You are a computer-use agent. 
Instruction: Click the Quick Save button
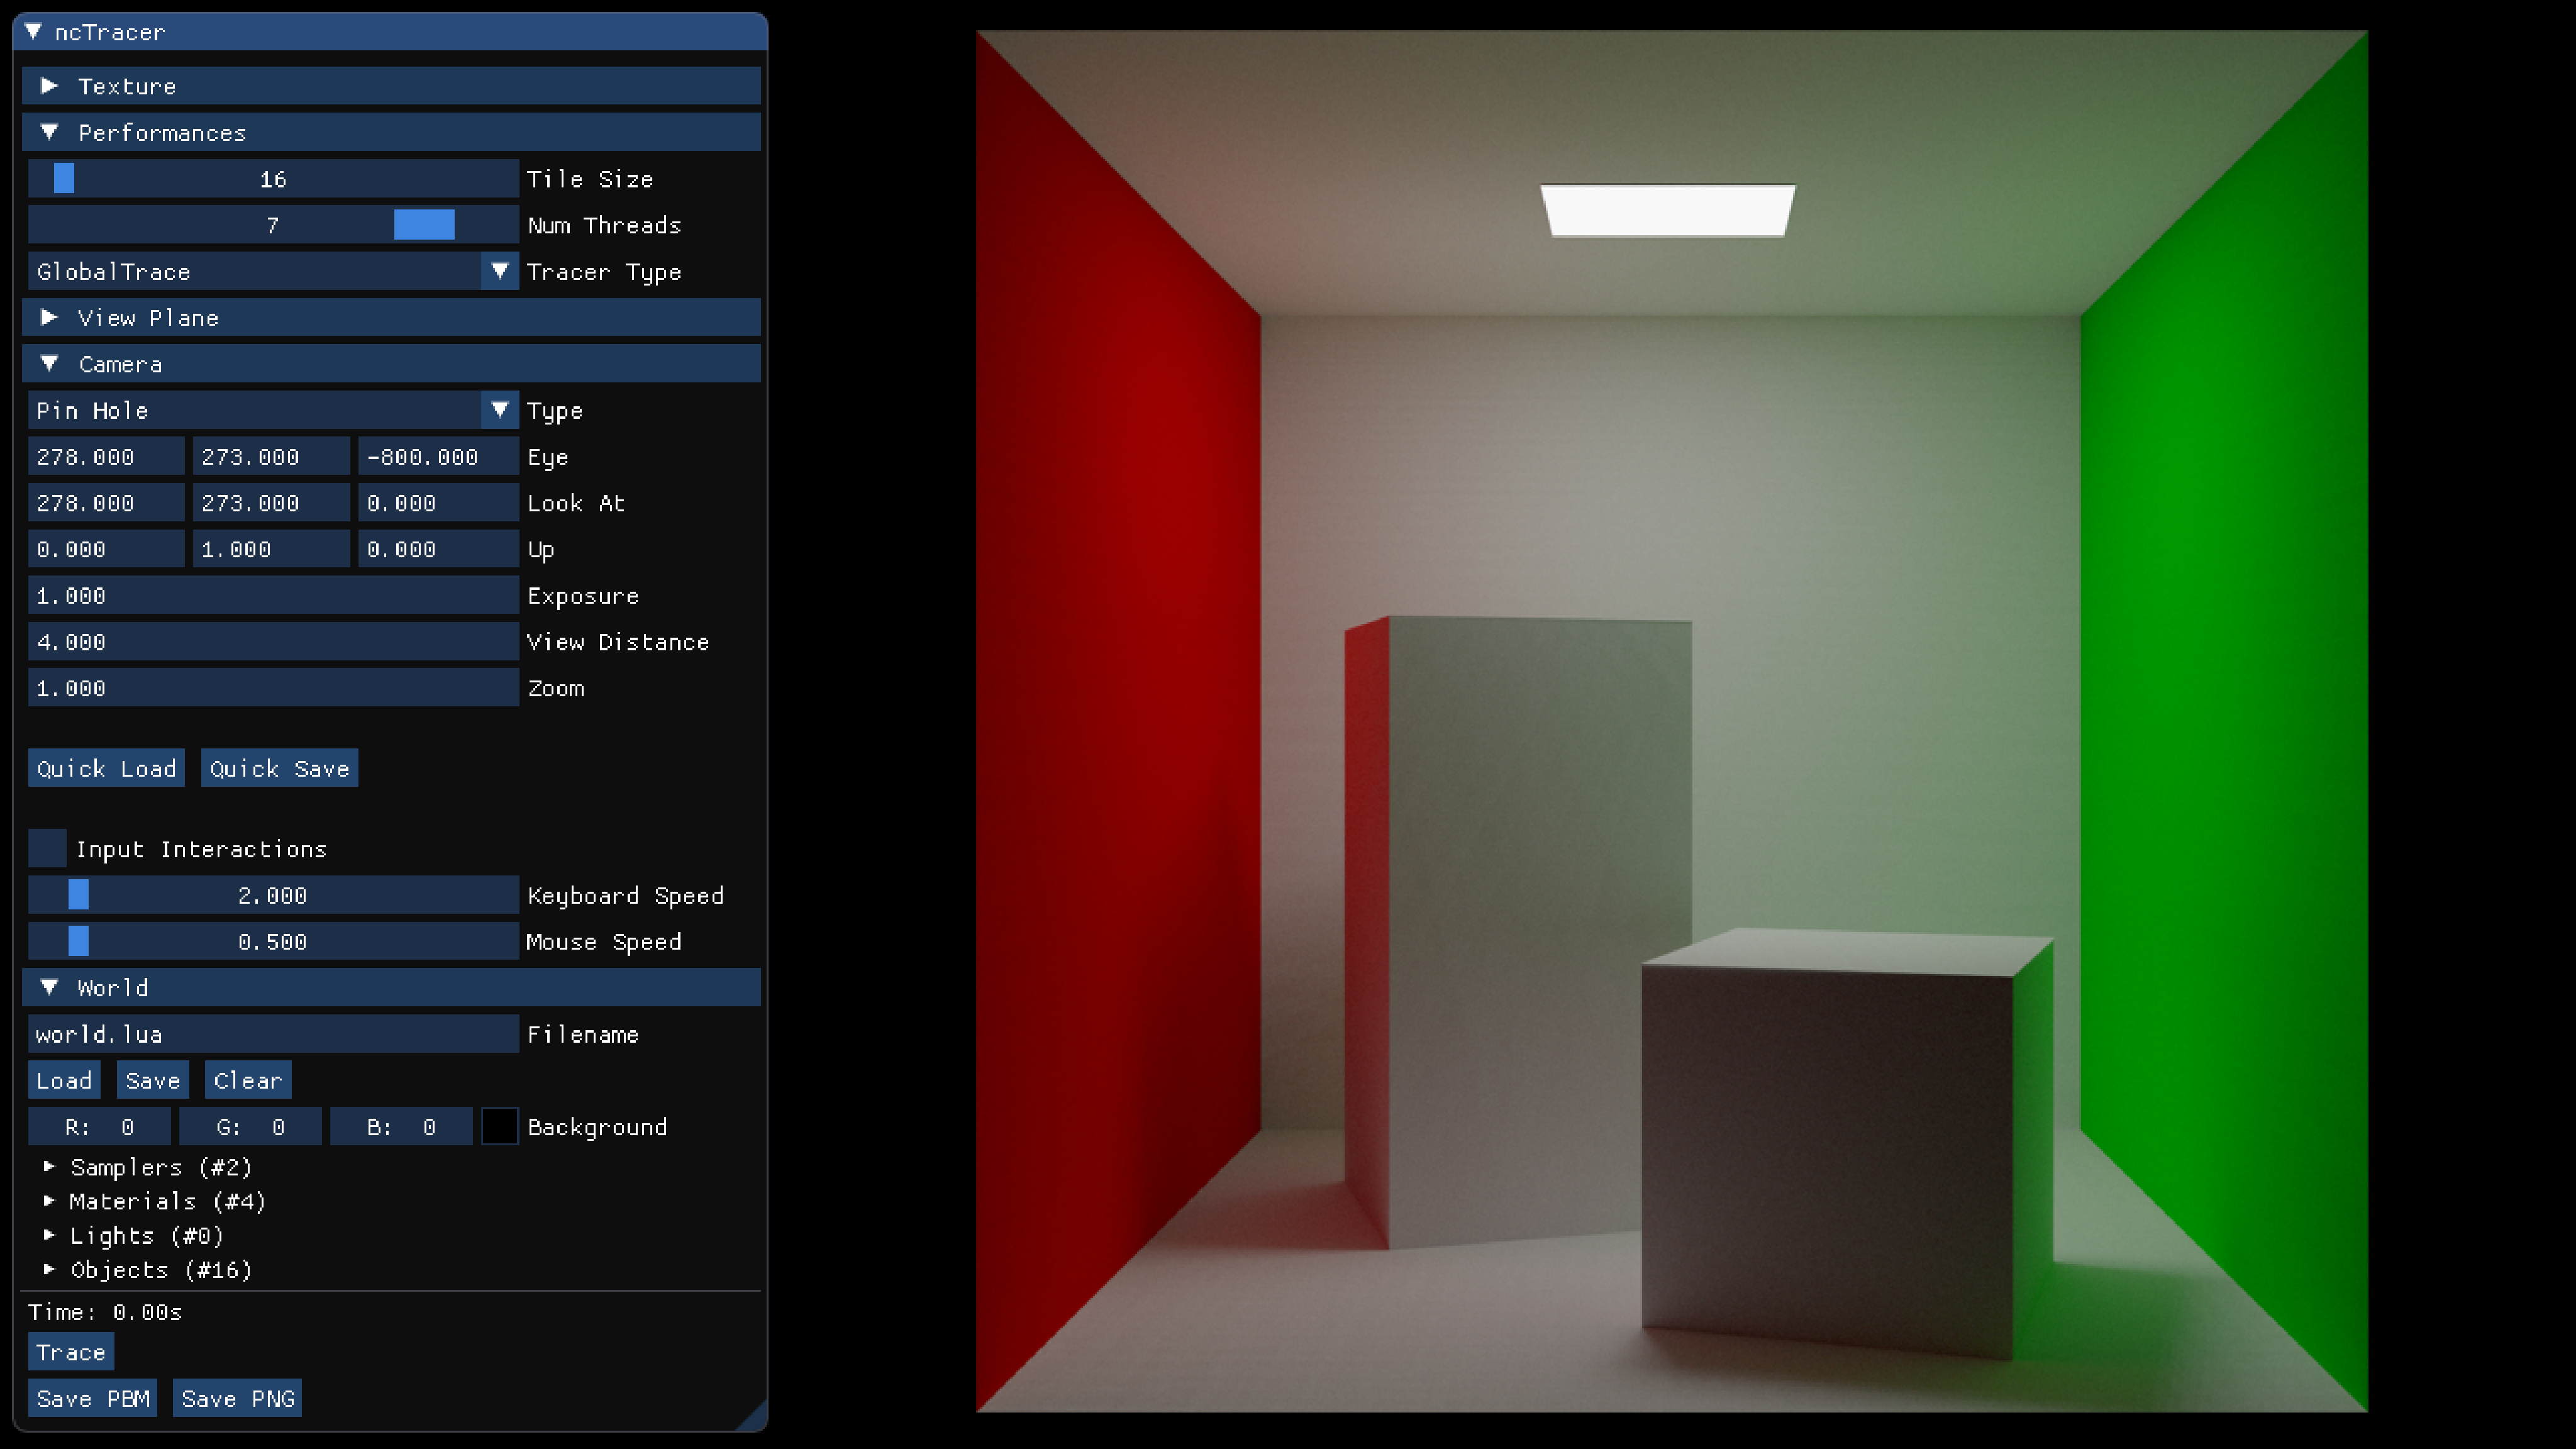coord(279,768)
